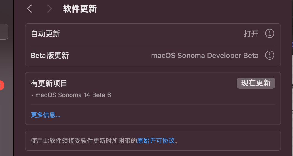Click the partially visible sidebar search field
The width and height of the screenshot is (293, 156).
tap(4, 32)
